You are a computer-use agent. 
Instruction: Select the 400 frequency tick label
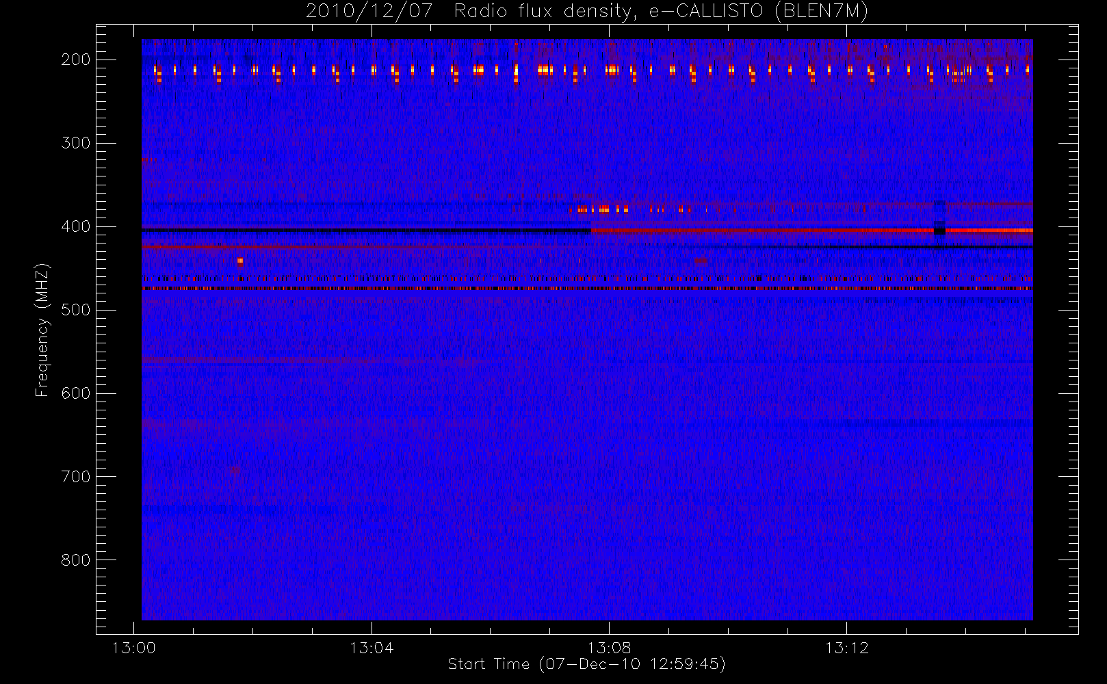(76, 226)
